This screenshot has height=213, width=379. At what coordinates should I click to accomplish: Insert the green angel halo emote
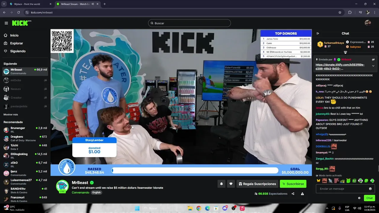tap(349, 181)
